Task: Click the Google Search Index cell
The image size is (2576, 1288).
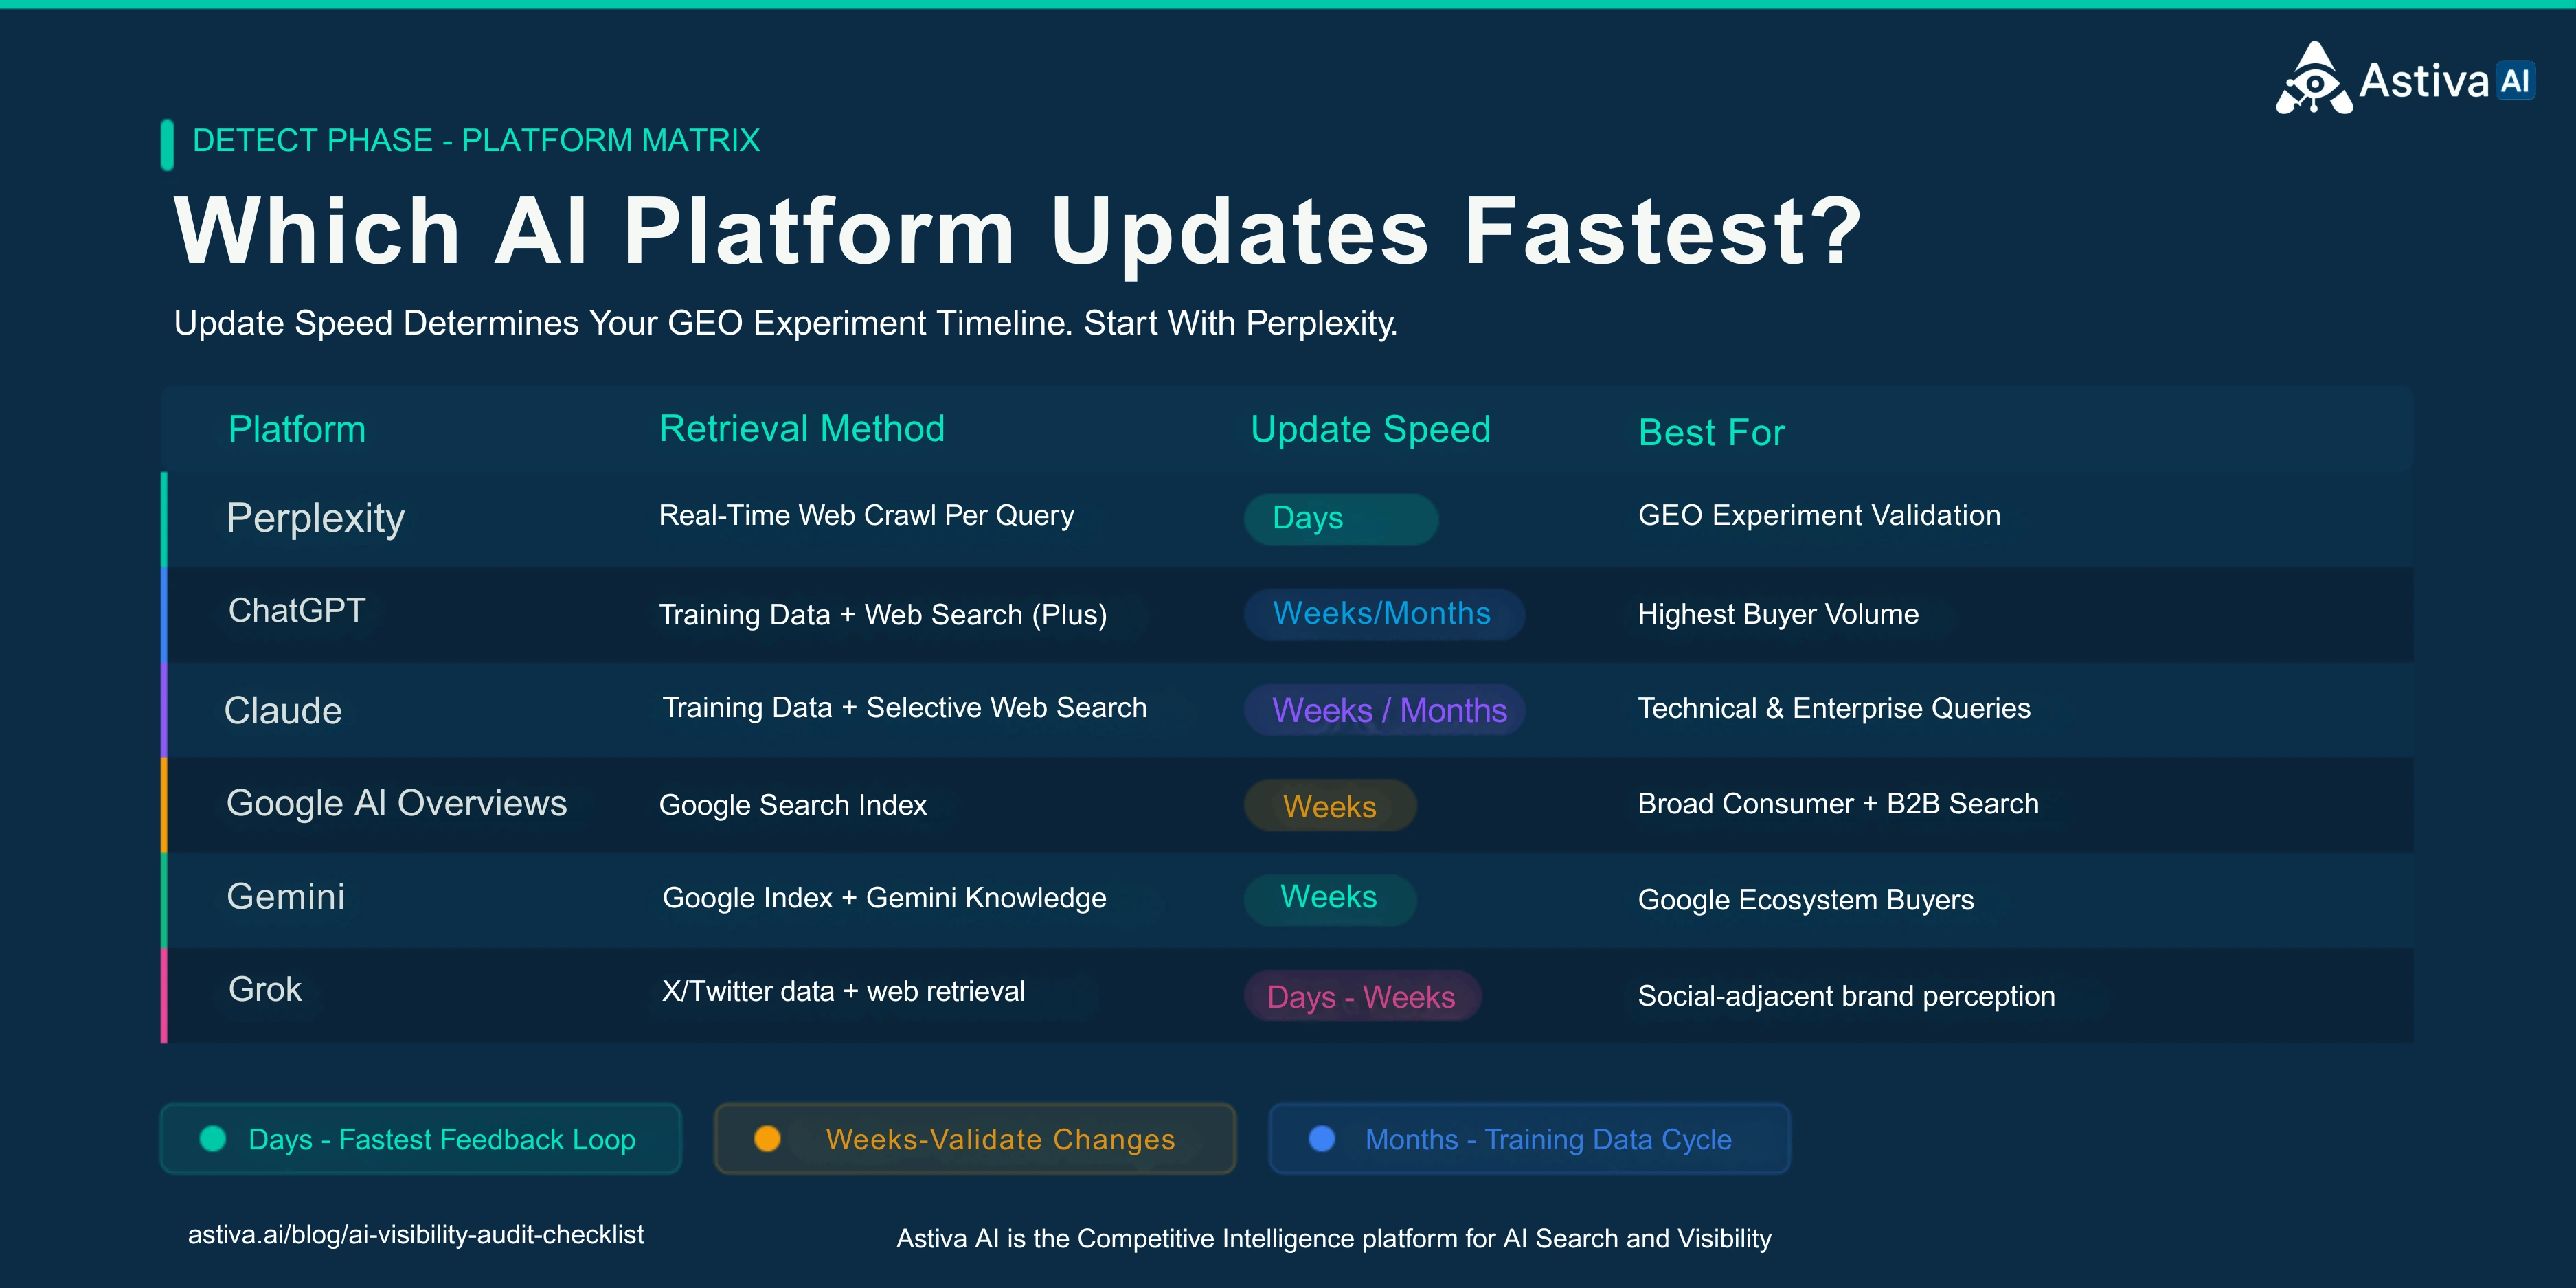Action: (x=793, y=805)
